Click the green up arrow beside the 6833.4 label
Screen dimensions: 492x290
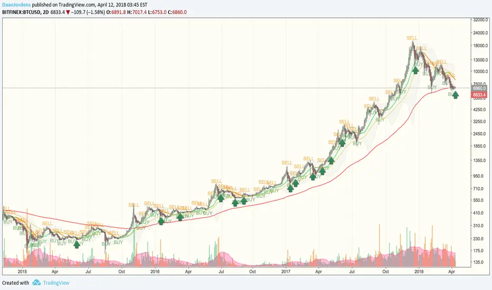click(x=455, y=94)
